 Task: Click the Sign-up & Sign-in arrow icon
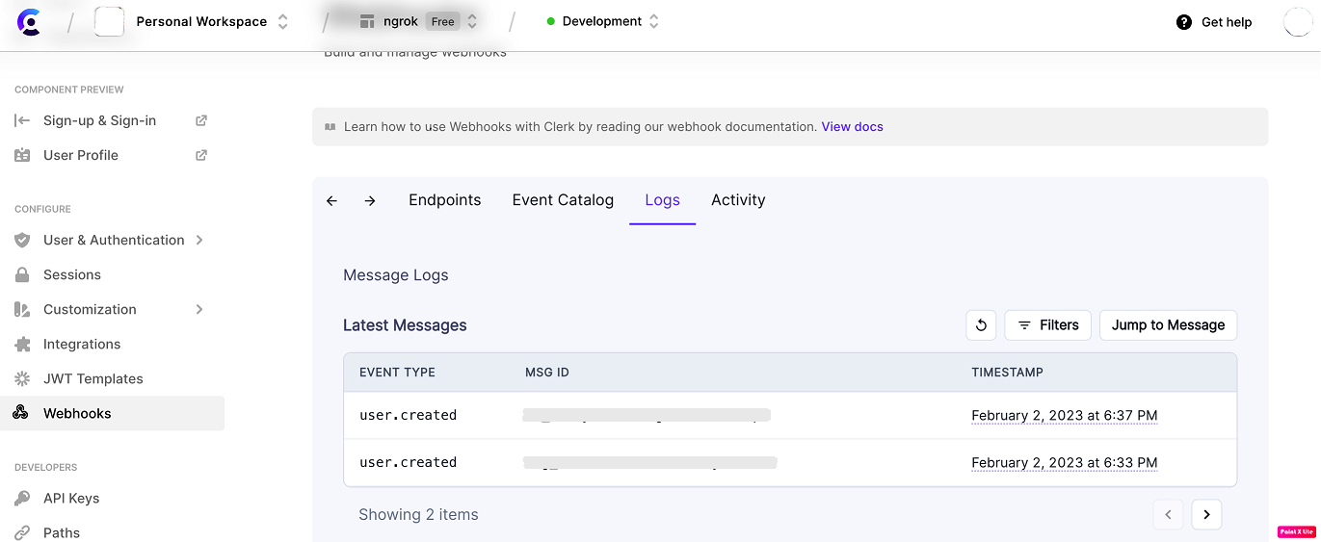[x=22, y=120]
